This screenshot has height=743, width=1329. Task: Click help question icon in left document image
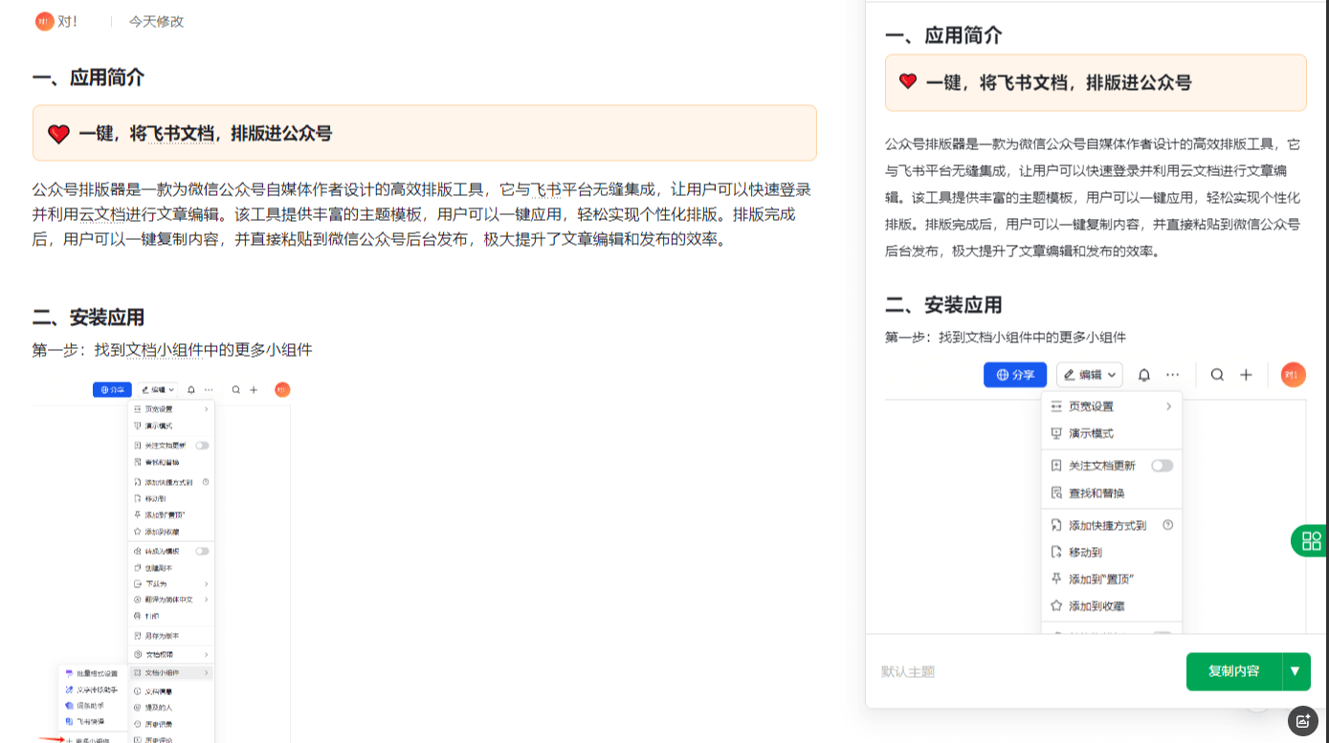[206, 482]
